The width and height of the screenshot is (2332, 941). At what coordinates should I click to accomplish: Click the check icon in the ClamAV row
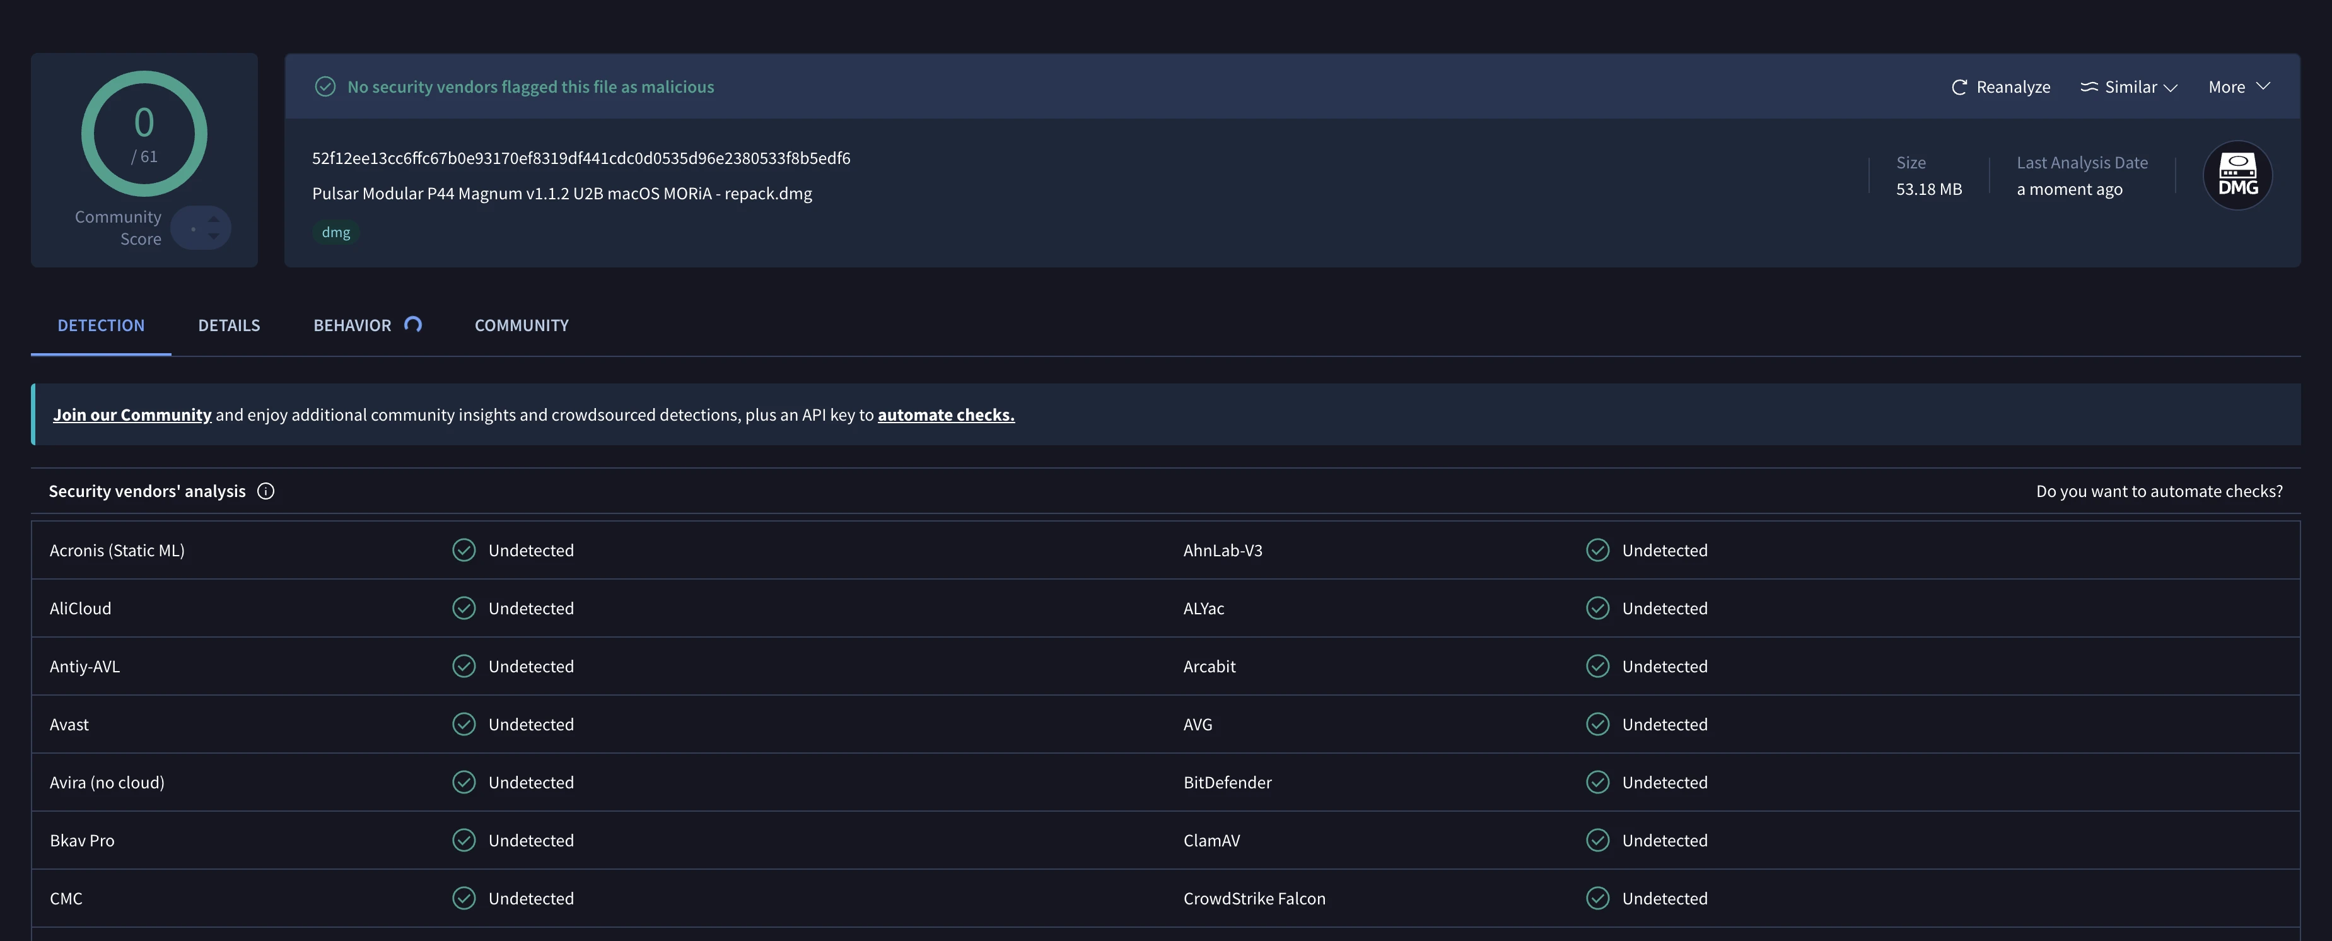[x=1598, y=839]
